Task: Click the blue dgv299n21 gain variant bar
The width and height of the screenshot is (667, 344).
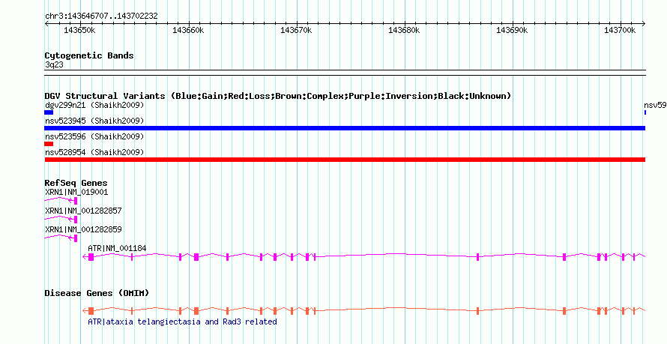Action: (49, 112)
